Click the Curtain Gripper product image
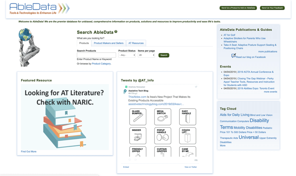 [163, 151]
